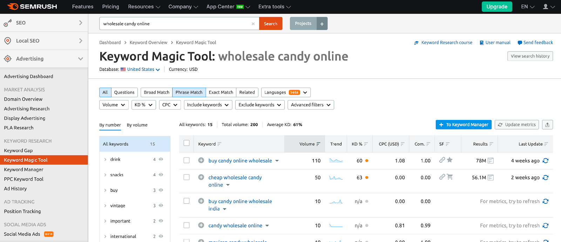Click the Keyword Overview breadcrumb
The width and height of the screenshot is (561, 242).
[x=148, y=42]
